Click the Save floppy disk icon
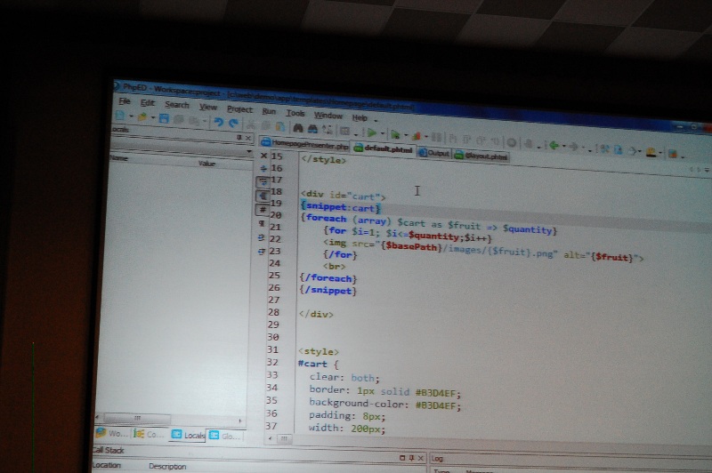Screen dimensions: 712x473 pos(164,118)
